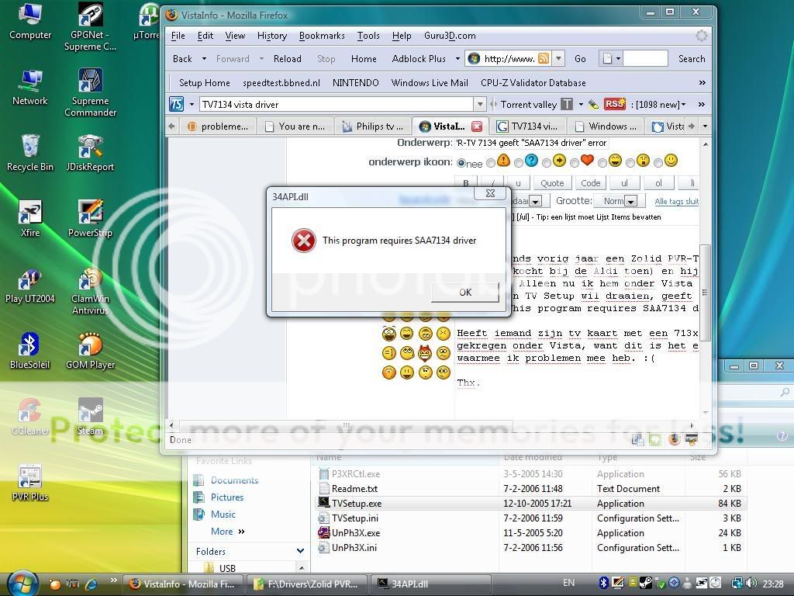This screenshot has width=794, height=596.
Task: Click the Windows Start orb
Action: [x=22, y=584]
